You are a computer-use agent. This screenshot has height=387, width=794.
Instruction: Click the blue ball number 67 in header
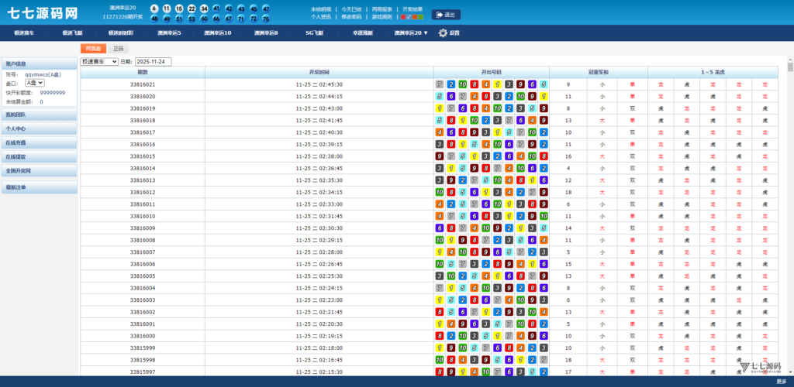click(229, 19)
